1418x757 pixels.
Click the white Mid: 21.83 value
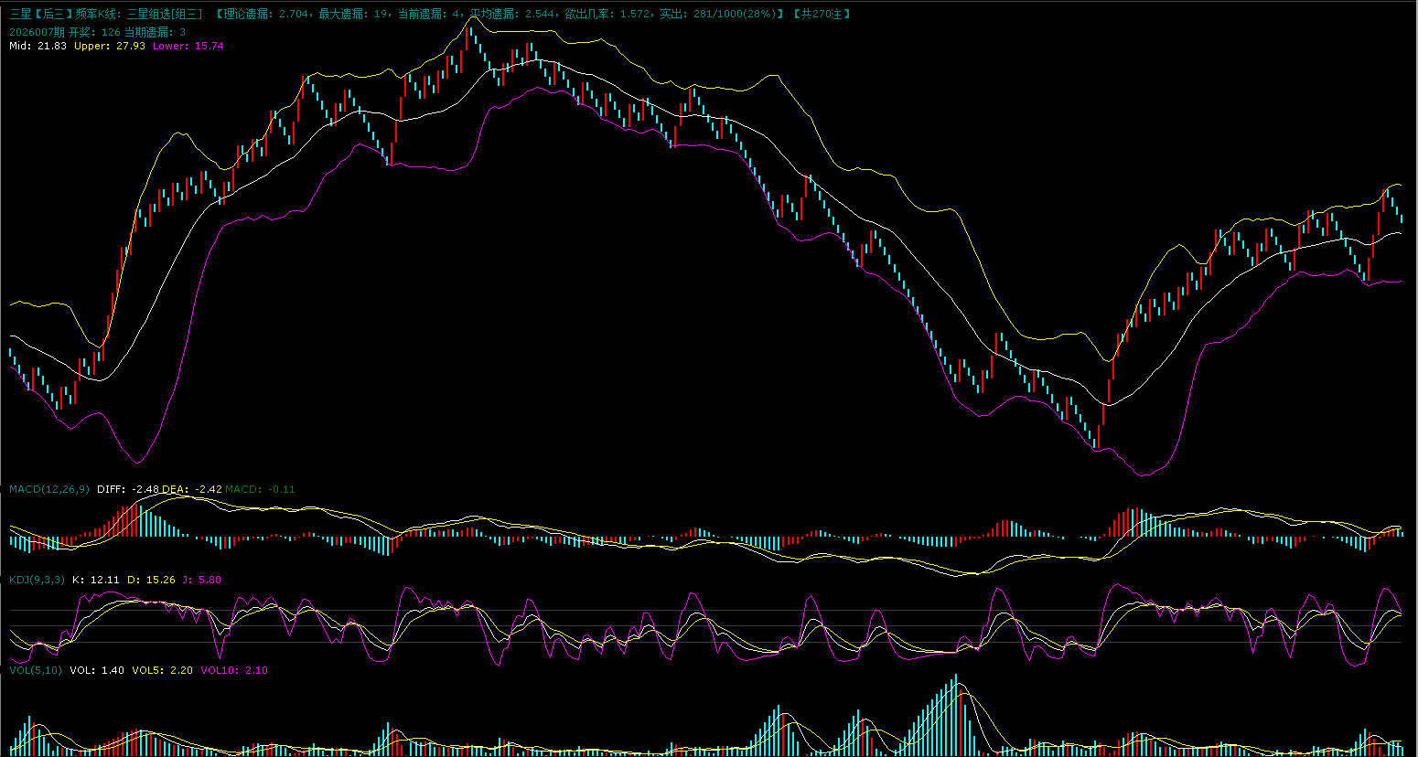click(38, 46)
